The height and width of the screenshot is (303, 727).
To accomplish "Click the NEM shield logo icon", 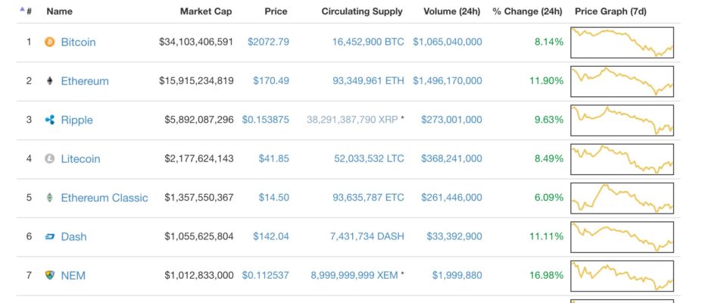I will (x=50, y=275).
